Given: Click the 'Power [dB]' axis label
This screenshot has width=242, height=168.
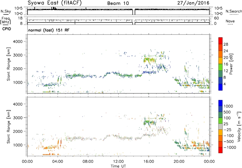Looking at the screenshot, I should tap(231, 64).
